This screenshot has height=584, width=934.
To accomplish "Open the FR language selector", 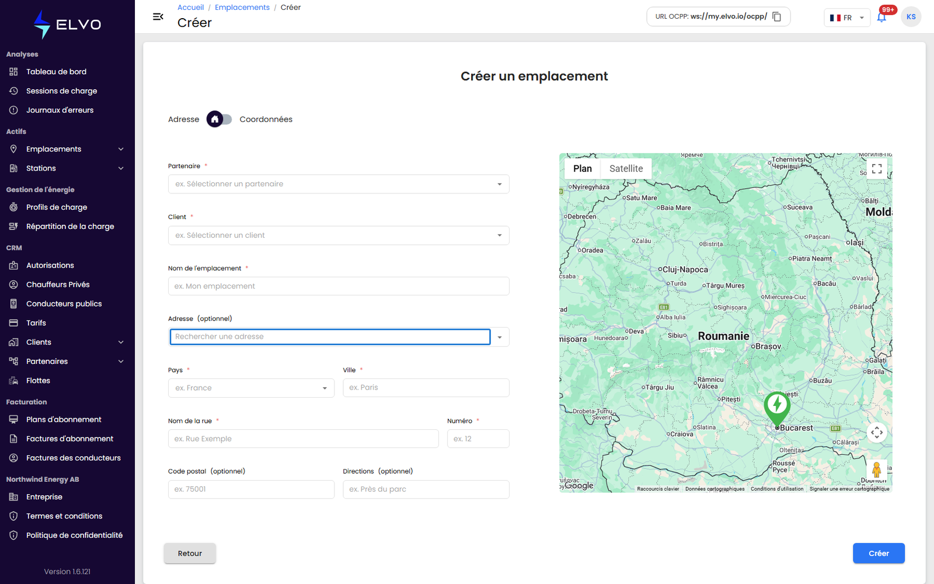I will [847, 18].
